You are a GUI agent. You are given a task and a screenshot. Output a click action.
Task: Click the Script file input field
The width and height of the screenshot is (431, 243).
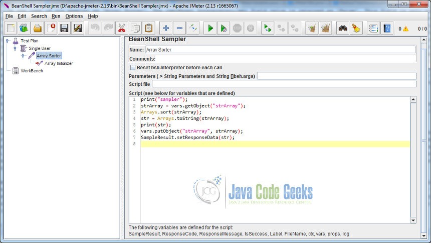tap(284, 84)
